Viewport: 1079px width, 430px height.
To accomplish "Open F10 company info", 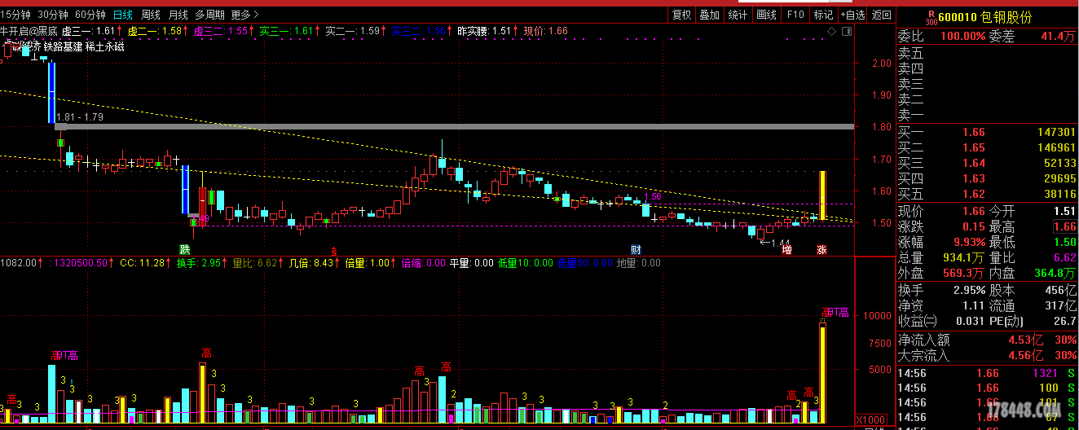I will click(x=795, y=15).
